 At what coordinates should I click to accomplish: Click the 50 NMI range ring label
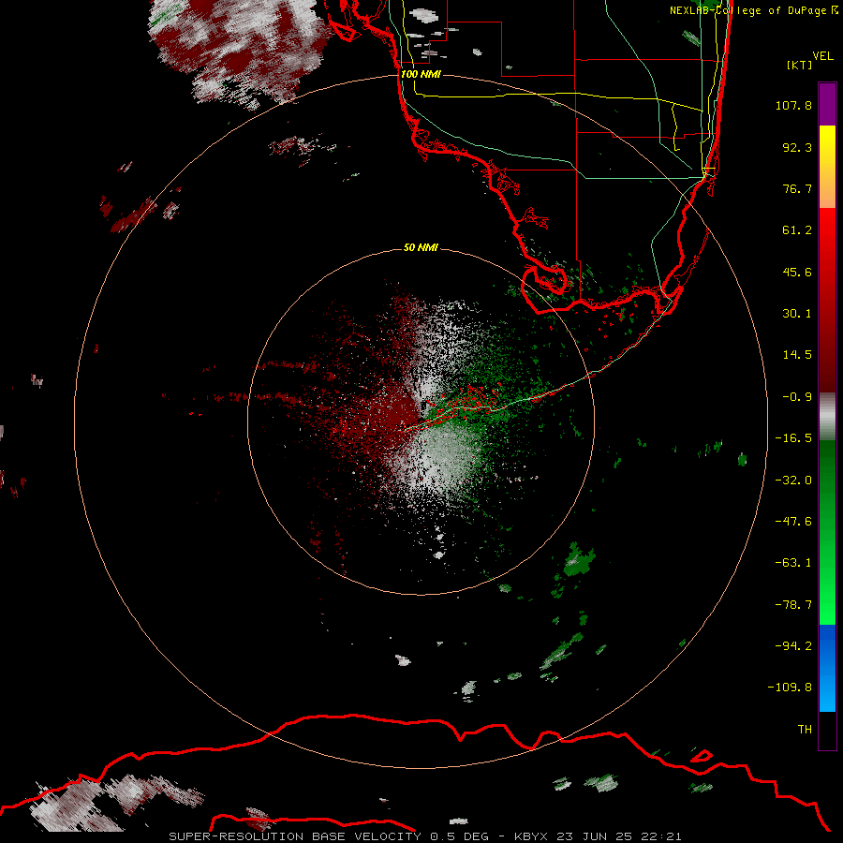click(421, 247)
